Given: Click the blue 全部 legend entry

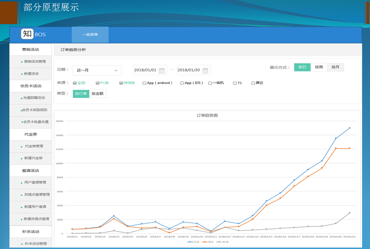Looking at the screenshot, I should (x=193, y=242).
